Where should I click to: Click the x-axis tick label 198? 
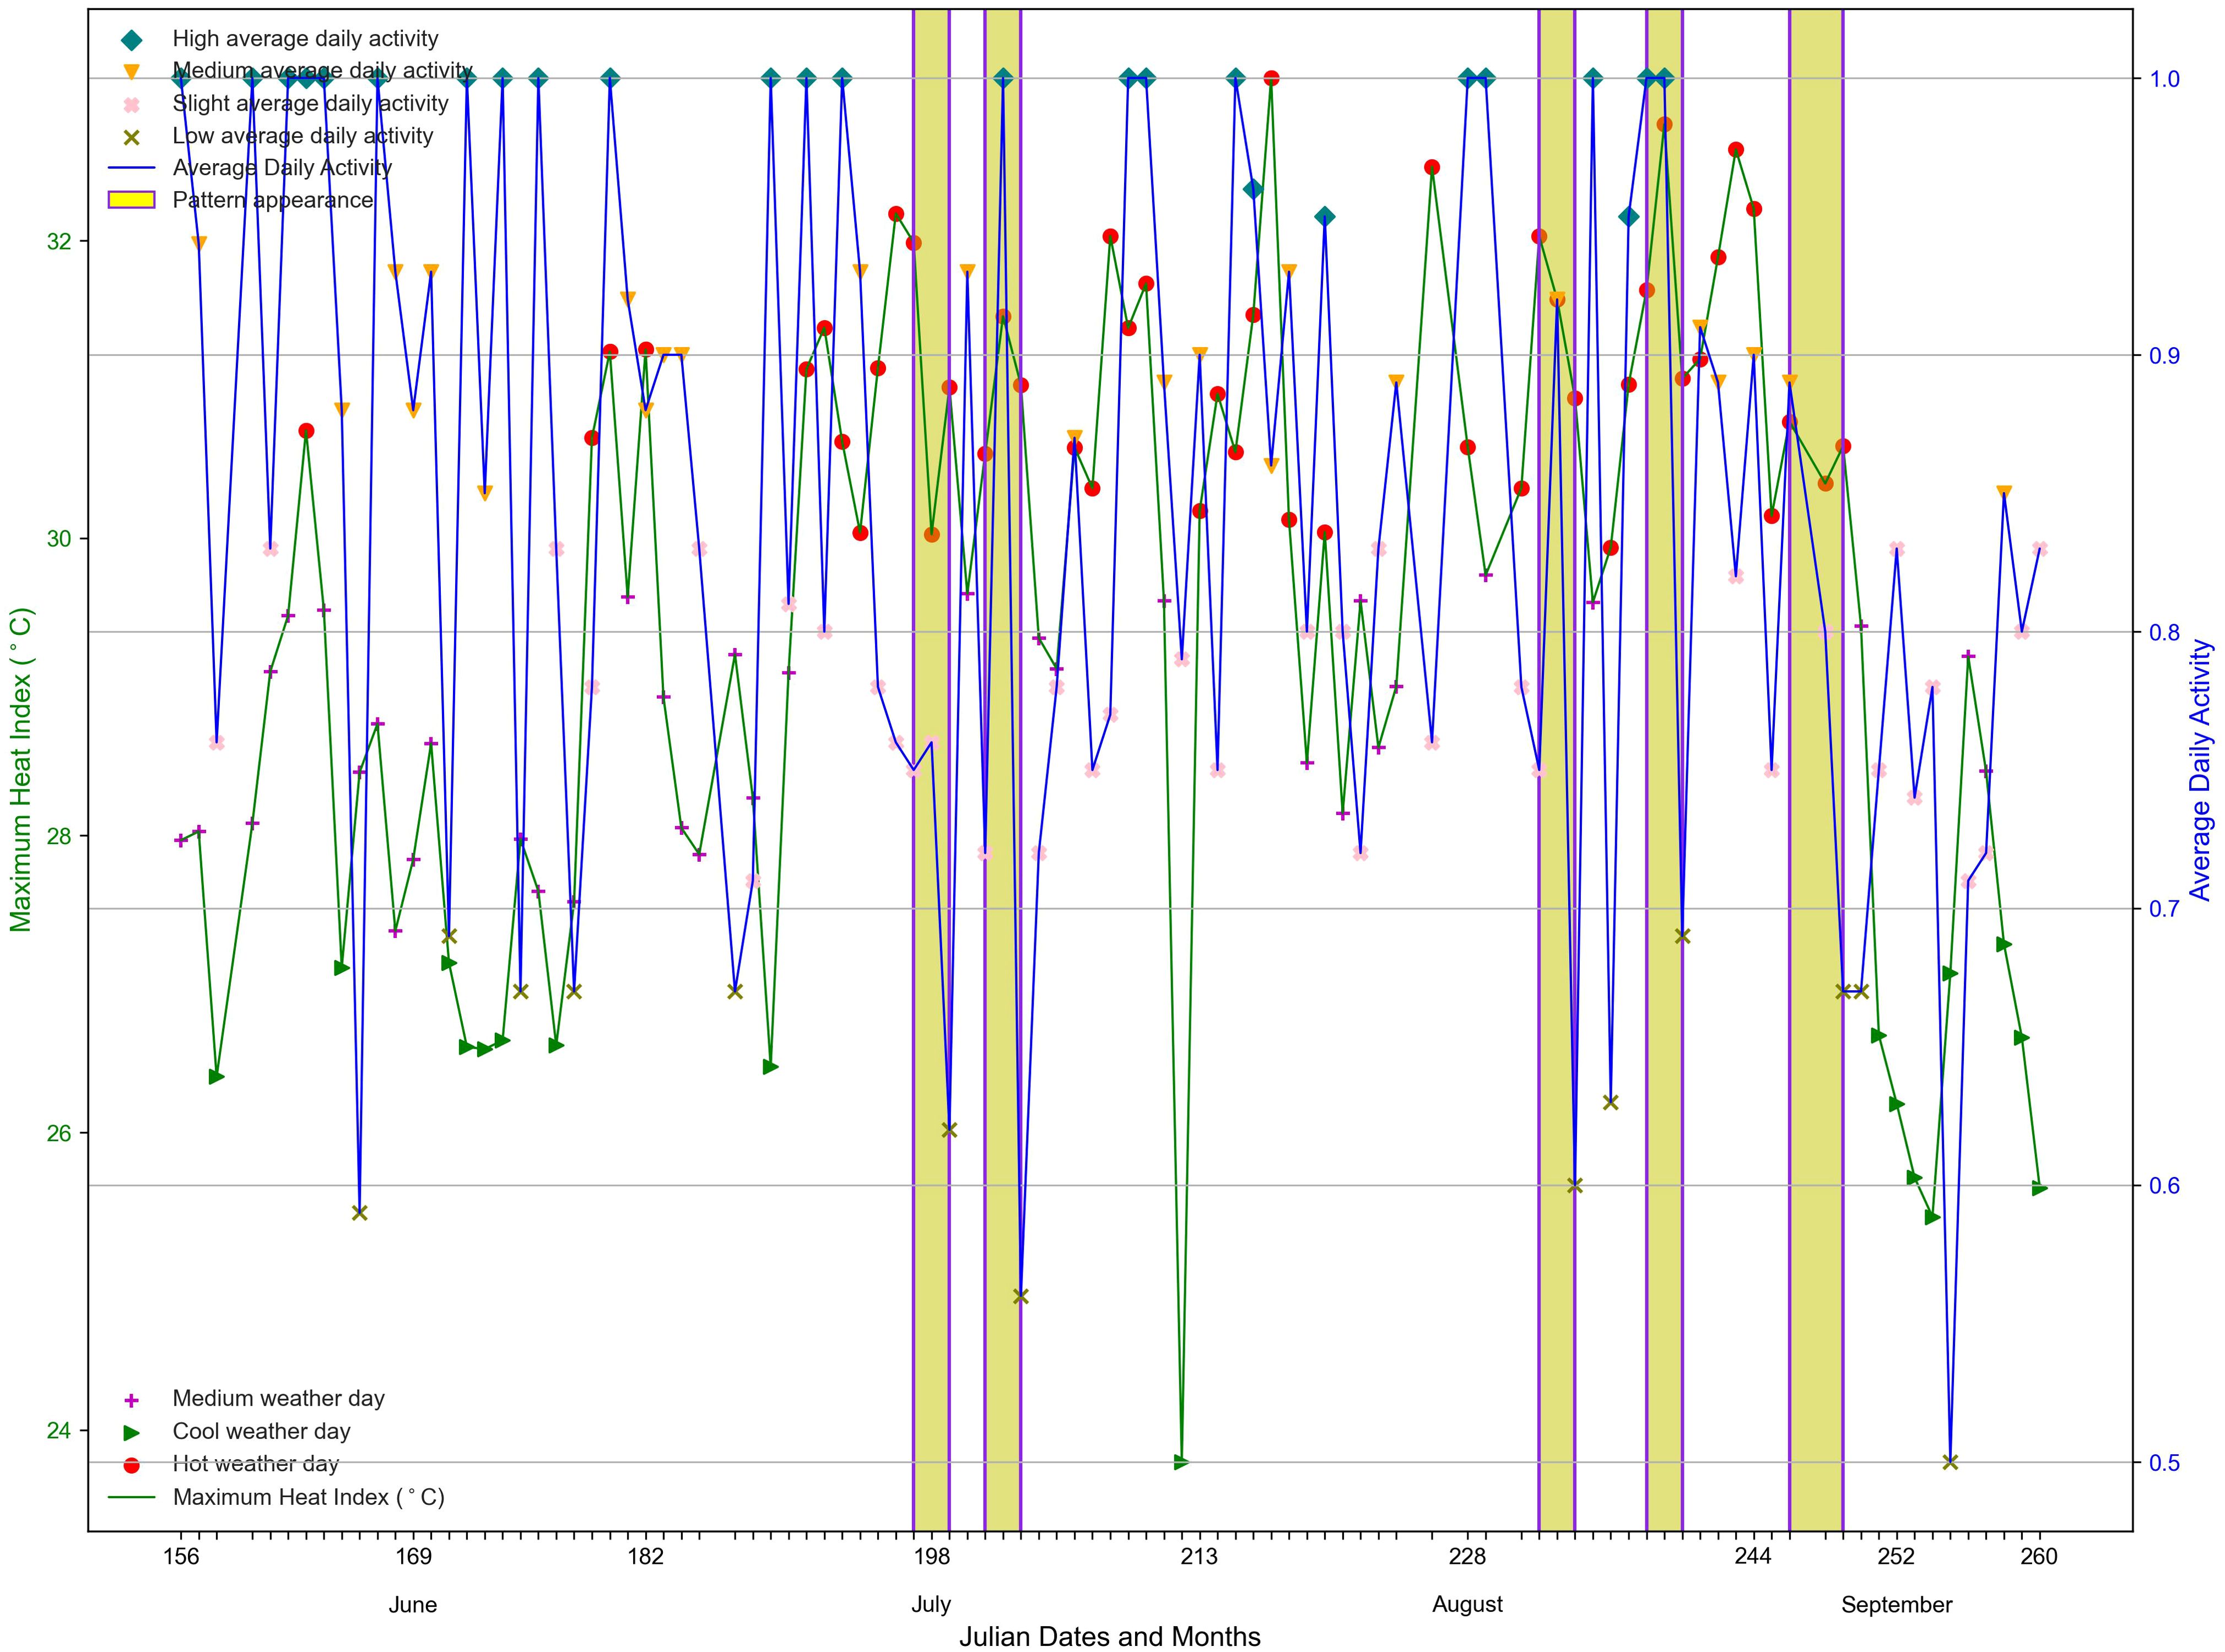coord(931,1557)
